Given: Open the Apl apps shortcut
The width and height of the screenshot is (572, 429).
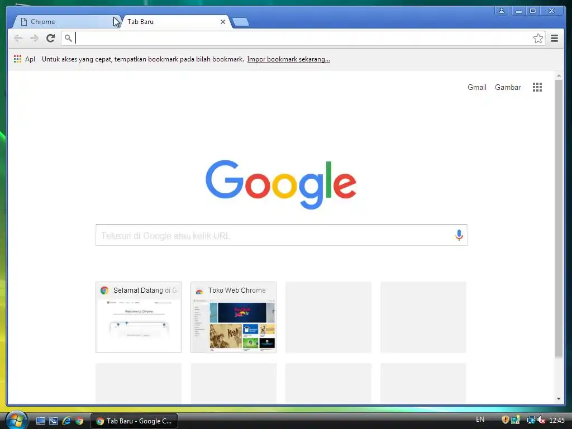Looking at the screenshot, I should pyautogui.click(x=25, y=59).
